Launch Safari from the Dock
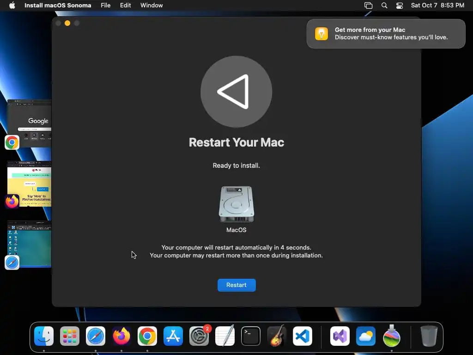This screenshot has width=473, height=355. click(96, 336)
